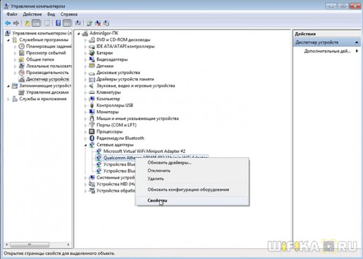The height and width of the screenshot is (259, 363).
Task: Open the Вид menu
Action: tap(51, 15)
